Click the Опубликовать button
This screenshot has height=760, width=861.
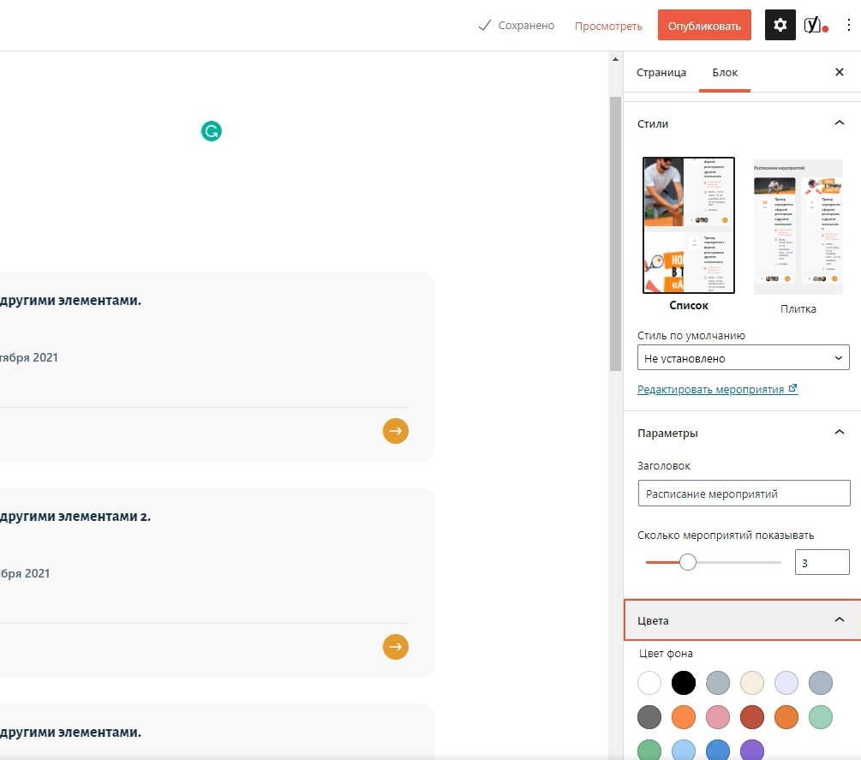(704, 25)
